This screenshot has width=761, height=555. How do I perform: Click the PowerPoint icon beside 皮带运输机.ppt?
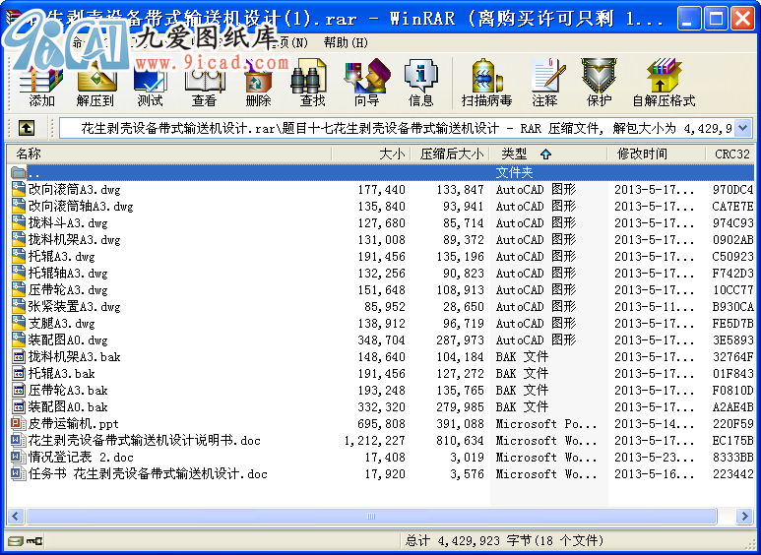[19, 423]
